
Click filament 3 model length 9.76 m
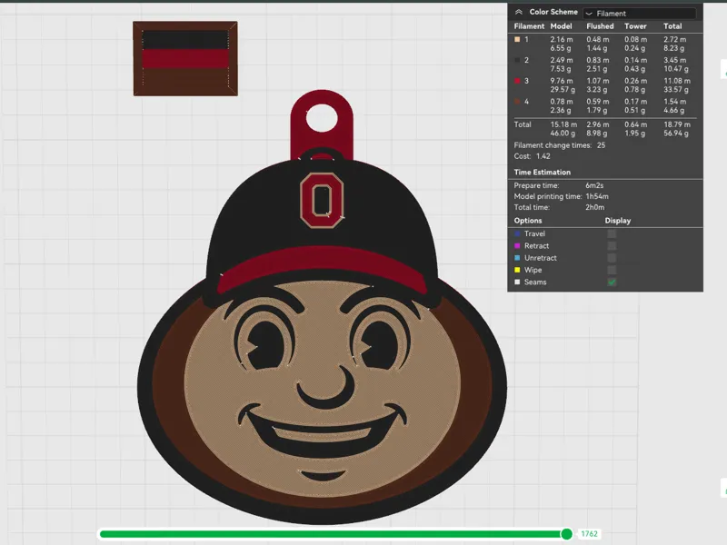pos(562,81)
